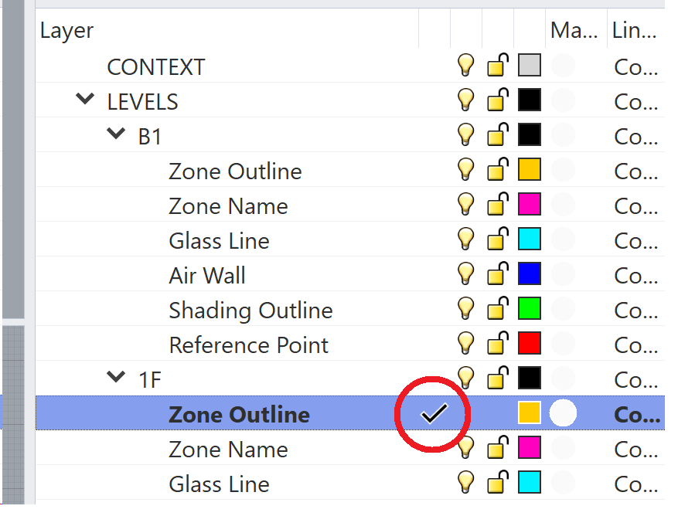Click the Layer column header
This screenshot has width=678, height=516.
pos(67,31)
